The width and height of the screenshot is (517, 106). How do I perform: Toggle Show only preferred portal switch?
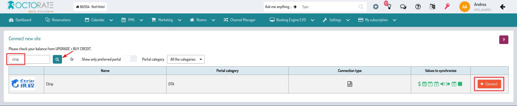(130, 59)
